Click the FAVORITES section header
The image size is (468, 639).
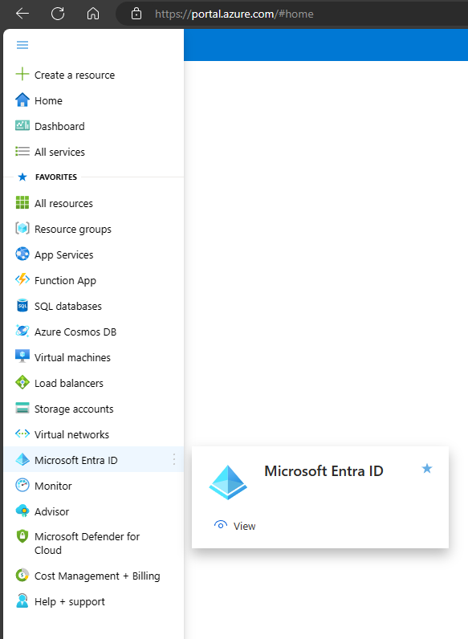56,177
